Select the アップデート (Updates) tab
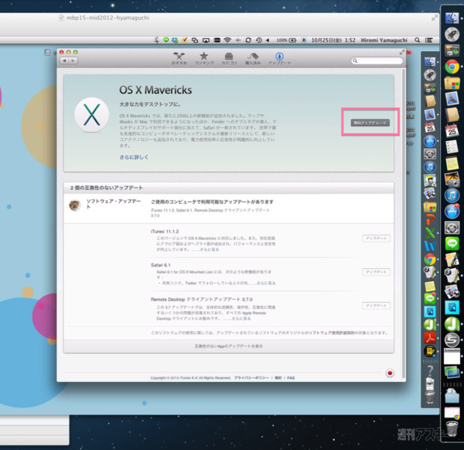The image size is (464, 450). point(280,58)
